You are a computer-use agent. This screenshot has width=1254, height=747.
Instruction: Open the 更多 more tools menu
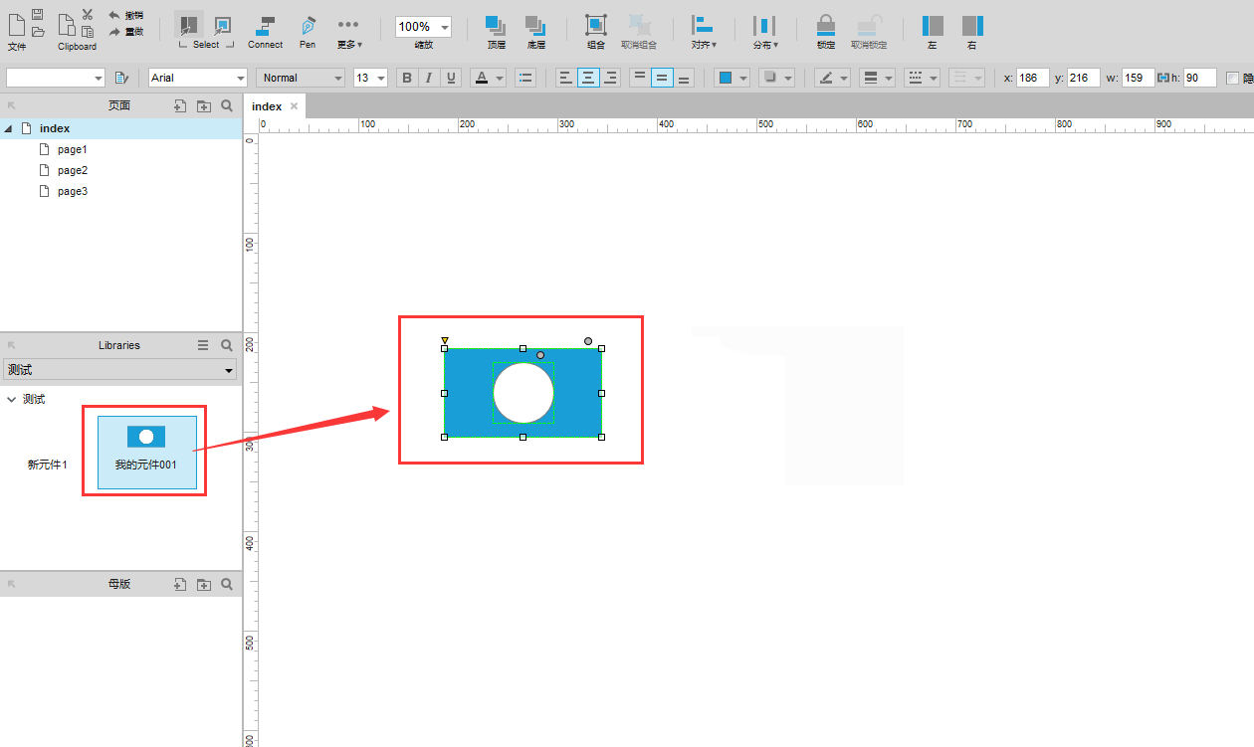click(x=348, y=30)
